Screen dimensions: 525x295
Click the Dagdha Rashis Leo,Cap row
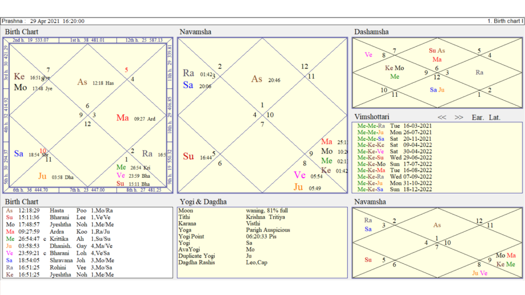(223, 263)
